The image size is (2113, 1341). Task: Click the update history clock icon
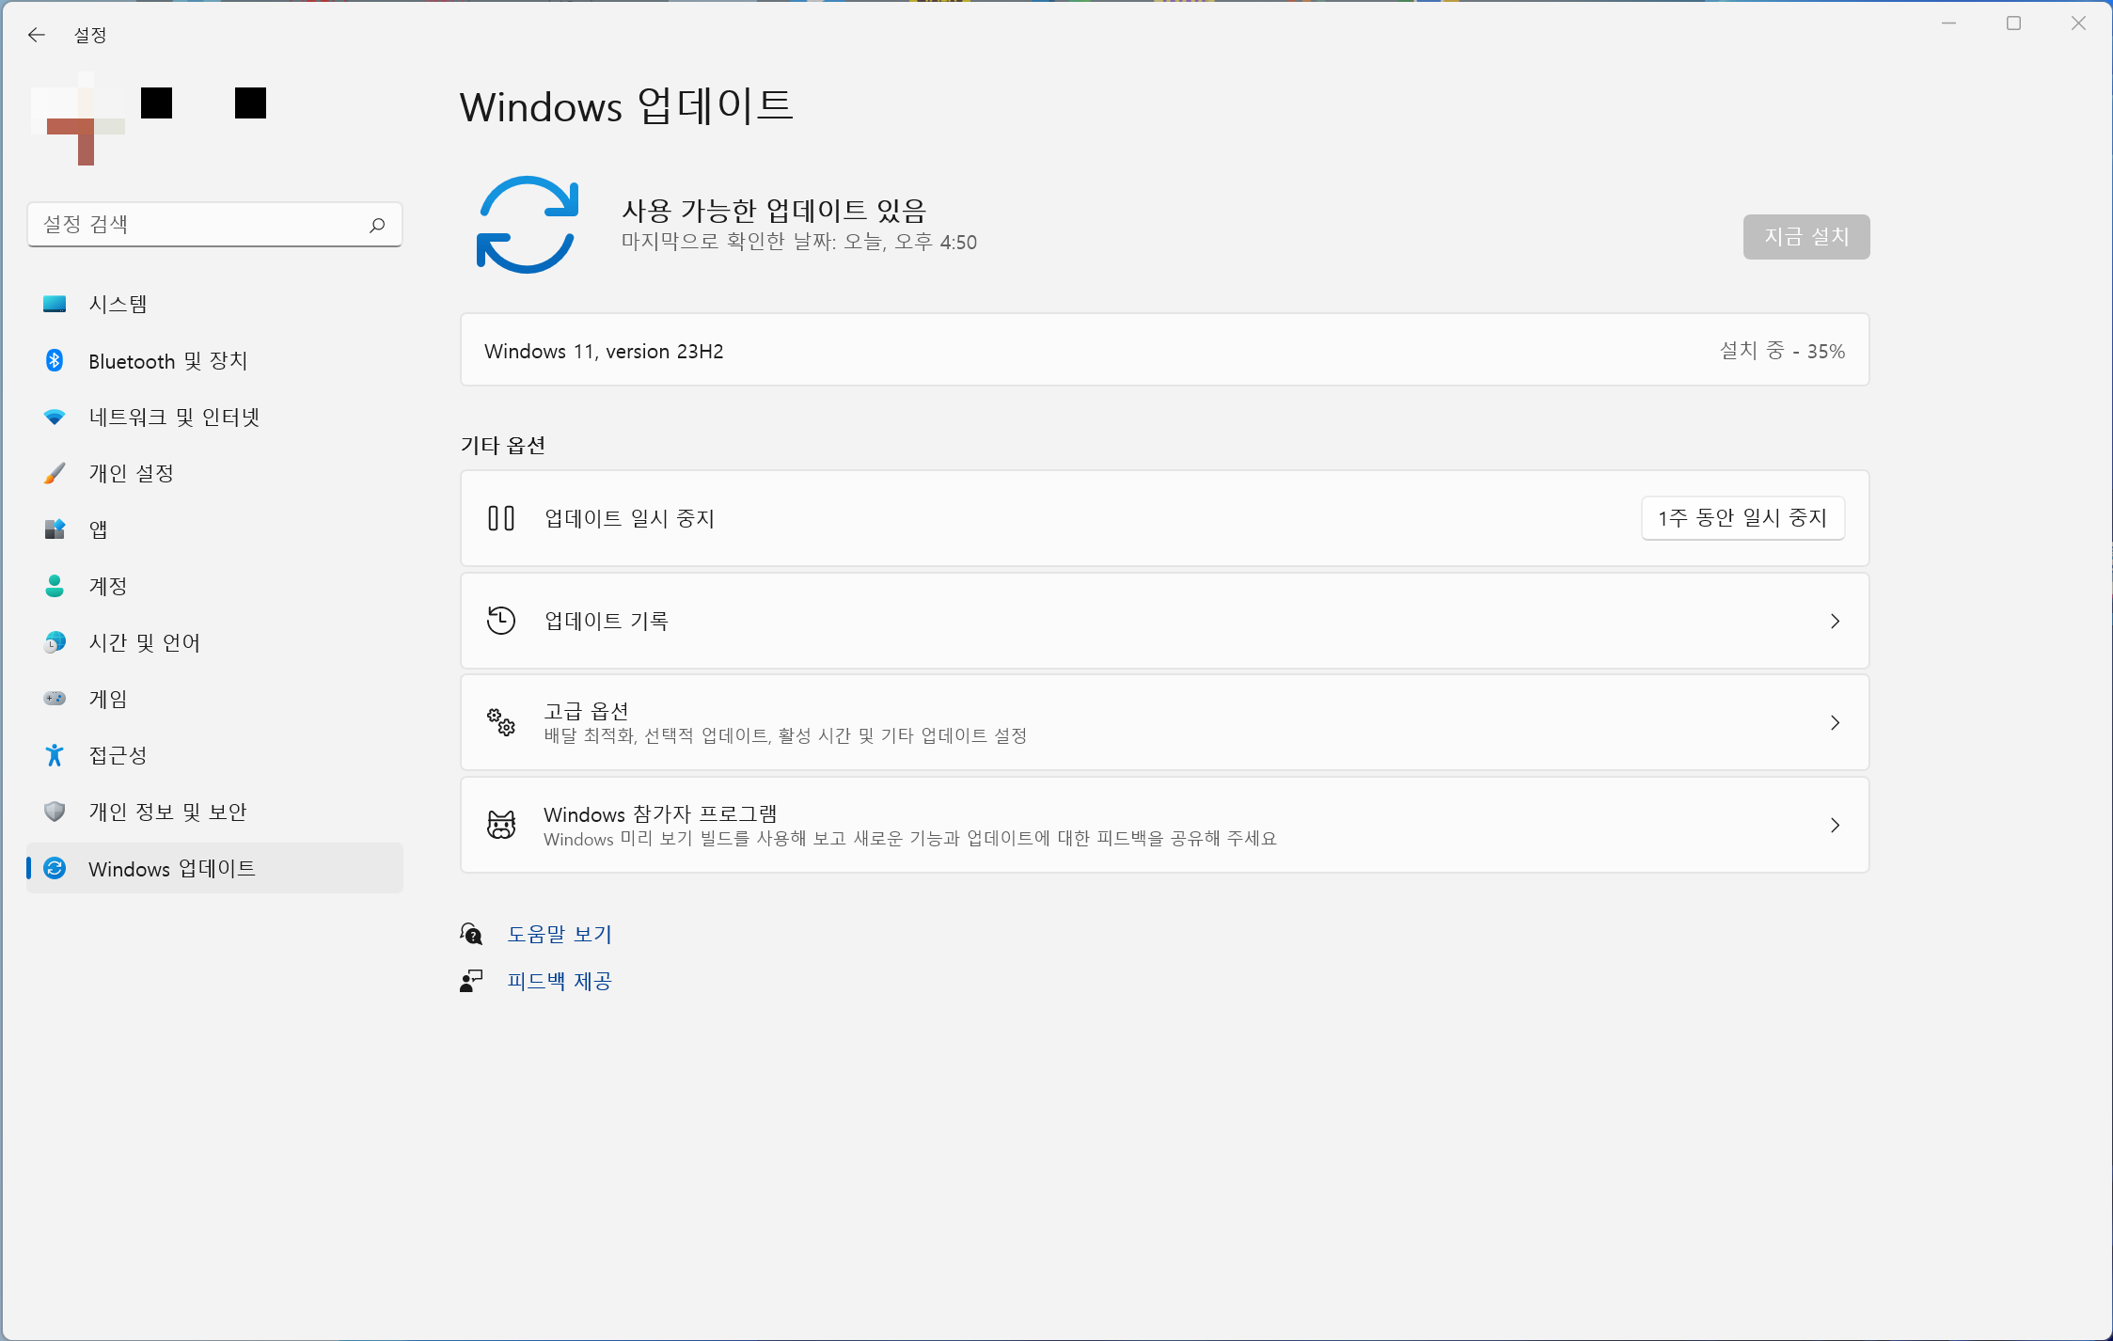pyautogui.click(x=501, y=621)
